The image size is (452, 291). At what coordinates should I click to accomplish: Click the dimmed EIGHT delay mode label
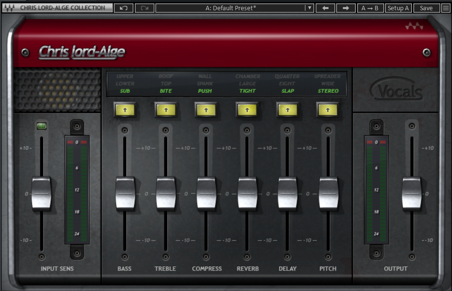point(287,83)
